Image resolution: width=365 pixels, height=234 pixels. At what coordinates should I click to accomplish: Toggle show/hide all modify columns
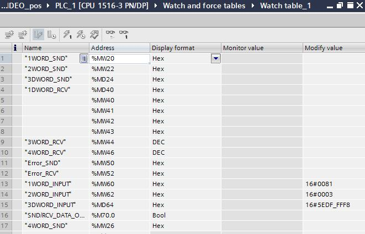coord(38,34)
